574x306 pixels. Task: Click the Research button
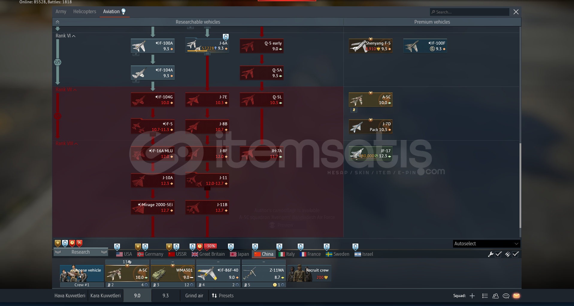(x=81, y=252)
